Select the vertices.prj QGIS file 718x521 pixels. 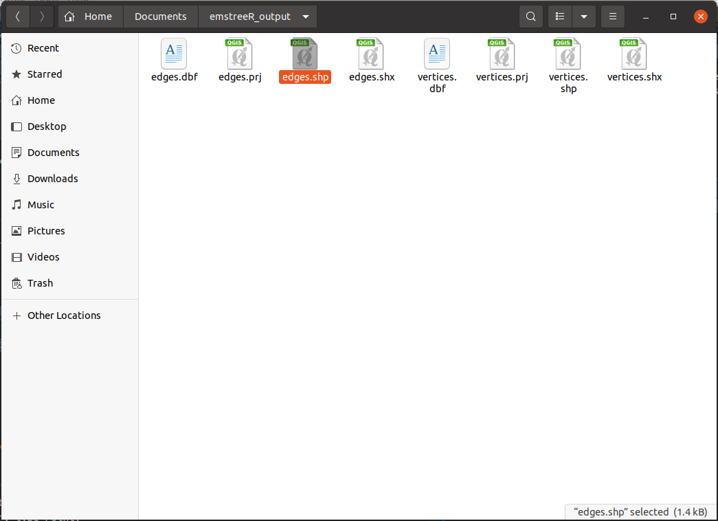502,54
